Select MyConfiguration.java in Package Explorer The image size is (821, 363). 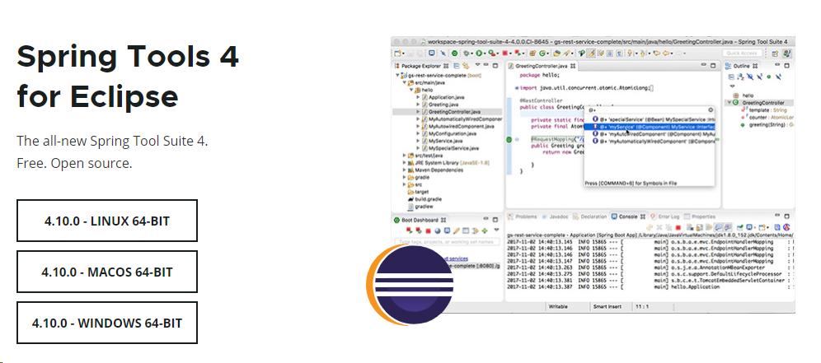[453, 134]
